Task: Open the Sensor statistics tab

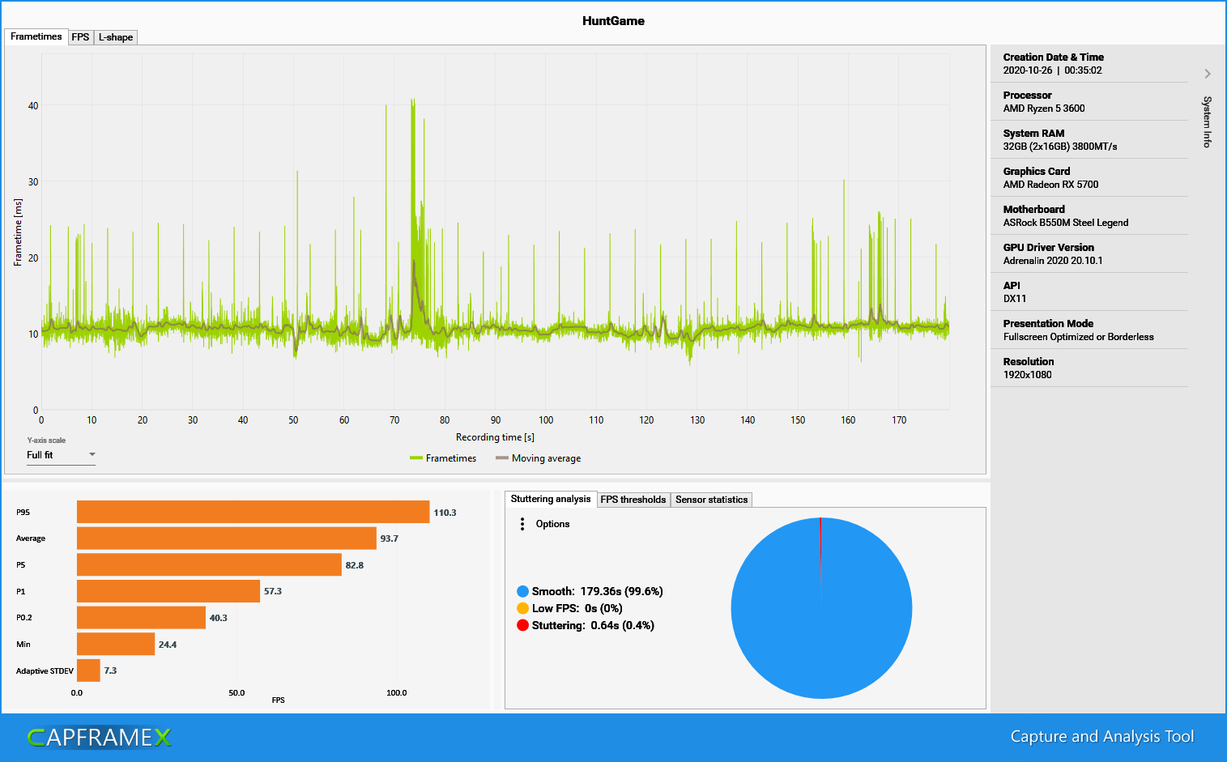Action: coord(711,500)
